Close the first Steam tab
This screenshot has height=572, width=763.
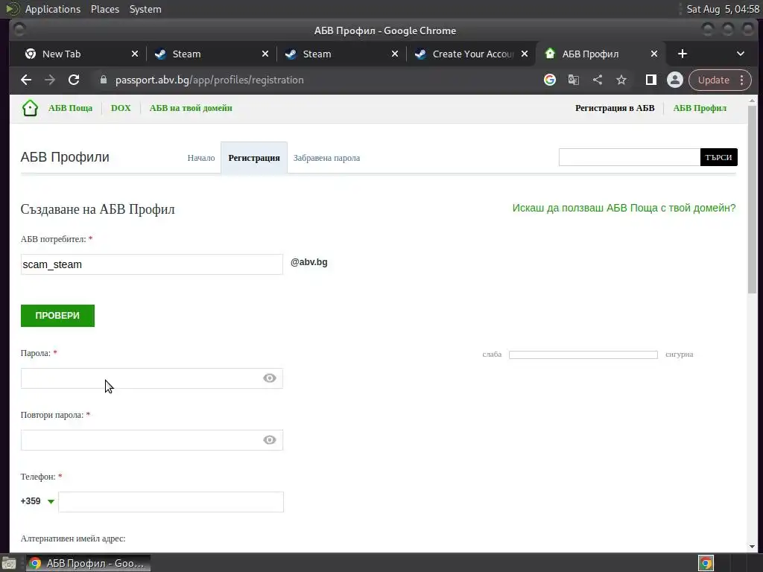pyautogui.click(x=265, y=54)
